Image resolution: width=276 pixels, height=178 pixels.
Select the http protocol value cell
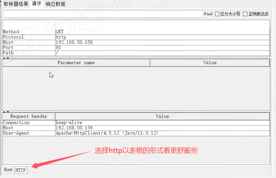pos(162,37)
